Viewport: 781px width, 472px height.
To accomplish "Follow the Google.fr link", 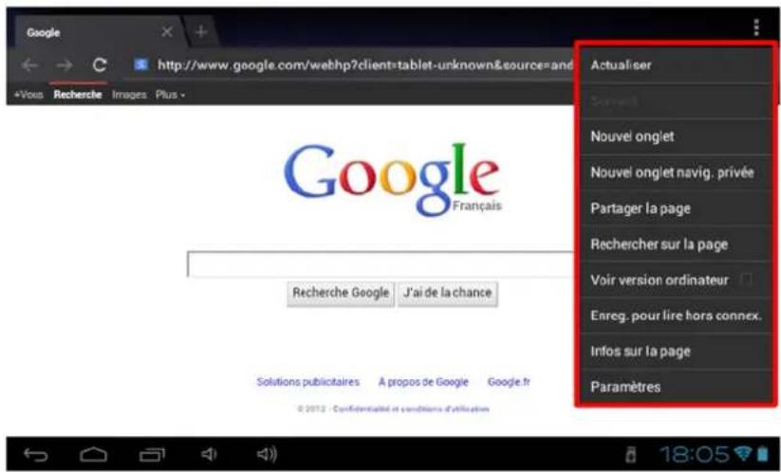I will coord(509,382).
